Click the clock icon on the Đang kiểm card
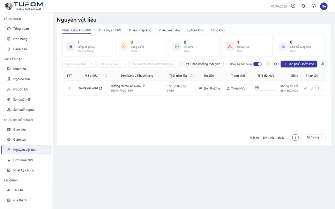Image resolution: width=335 pixels, height=209 pixels. pyautogui.click(x=124, y=46)
